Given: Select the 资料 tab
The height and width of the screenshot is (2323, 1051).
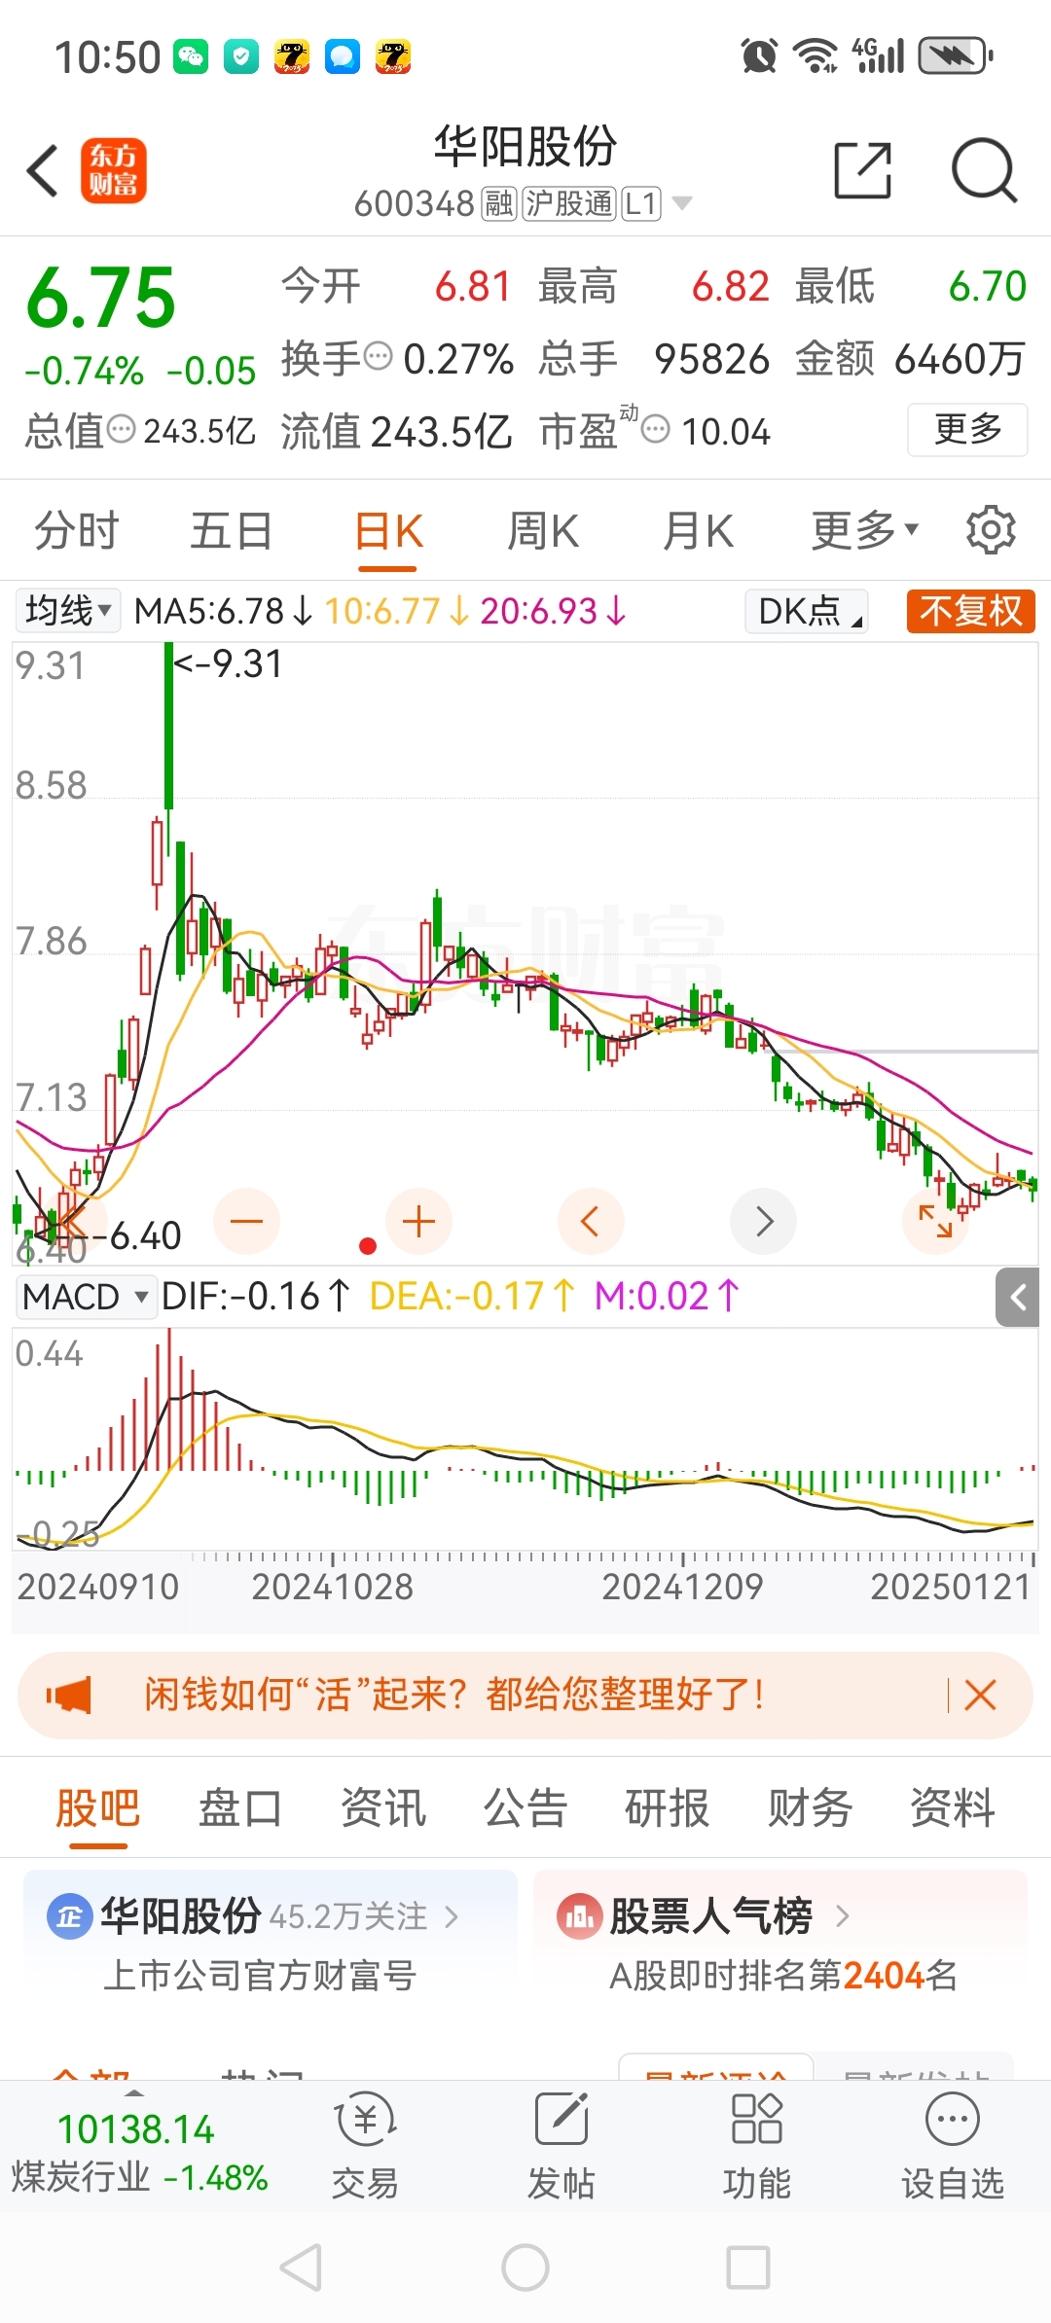Looking at the screenshot, I should [x=953, y=1808].
